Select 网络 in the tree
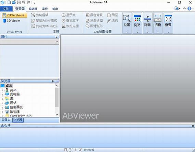This screenshot has width=195, height=152. [x=13, y=103]
